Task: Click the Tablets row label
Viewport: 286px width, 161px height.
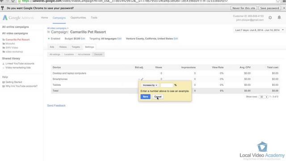Action: [x=57, y=85]
